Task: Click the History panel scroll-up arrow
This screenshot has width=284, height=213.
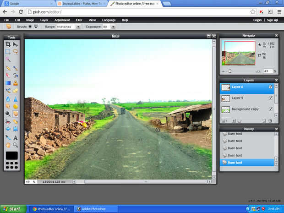Action: (x=276, y=134)
